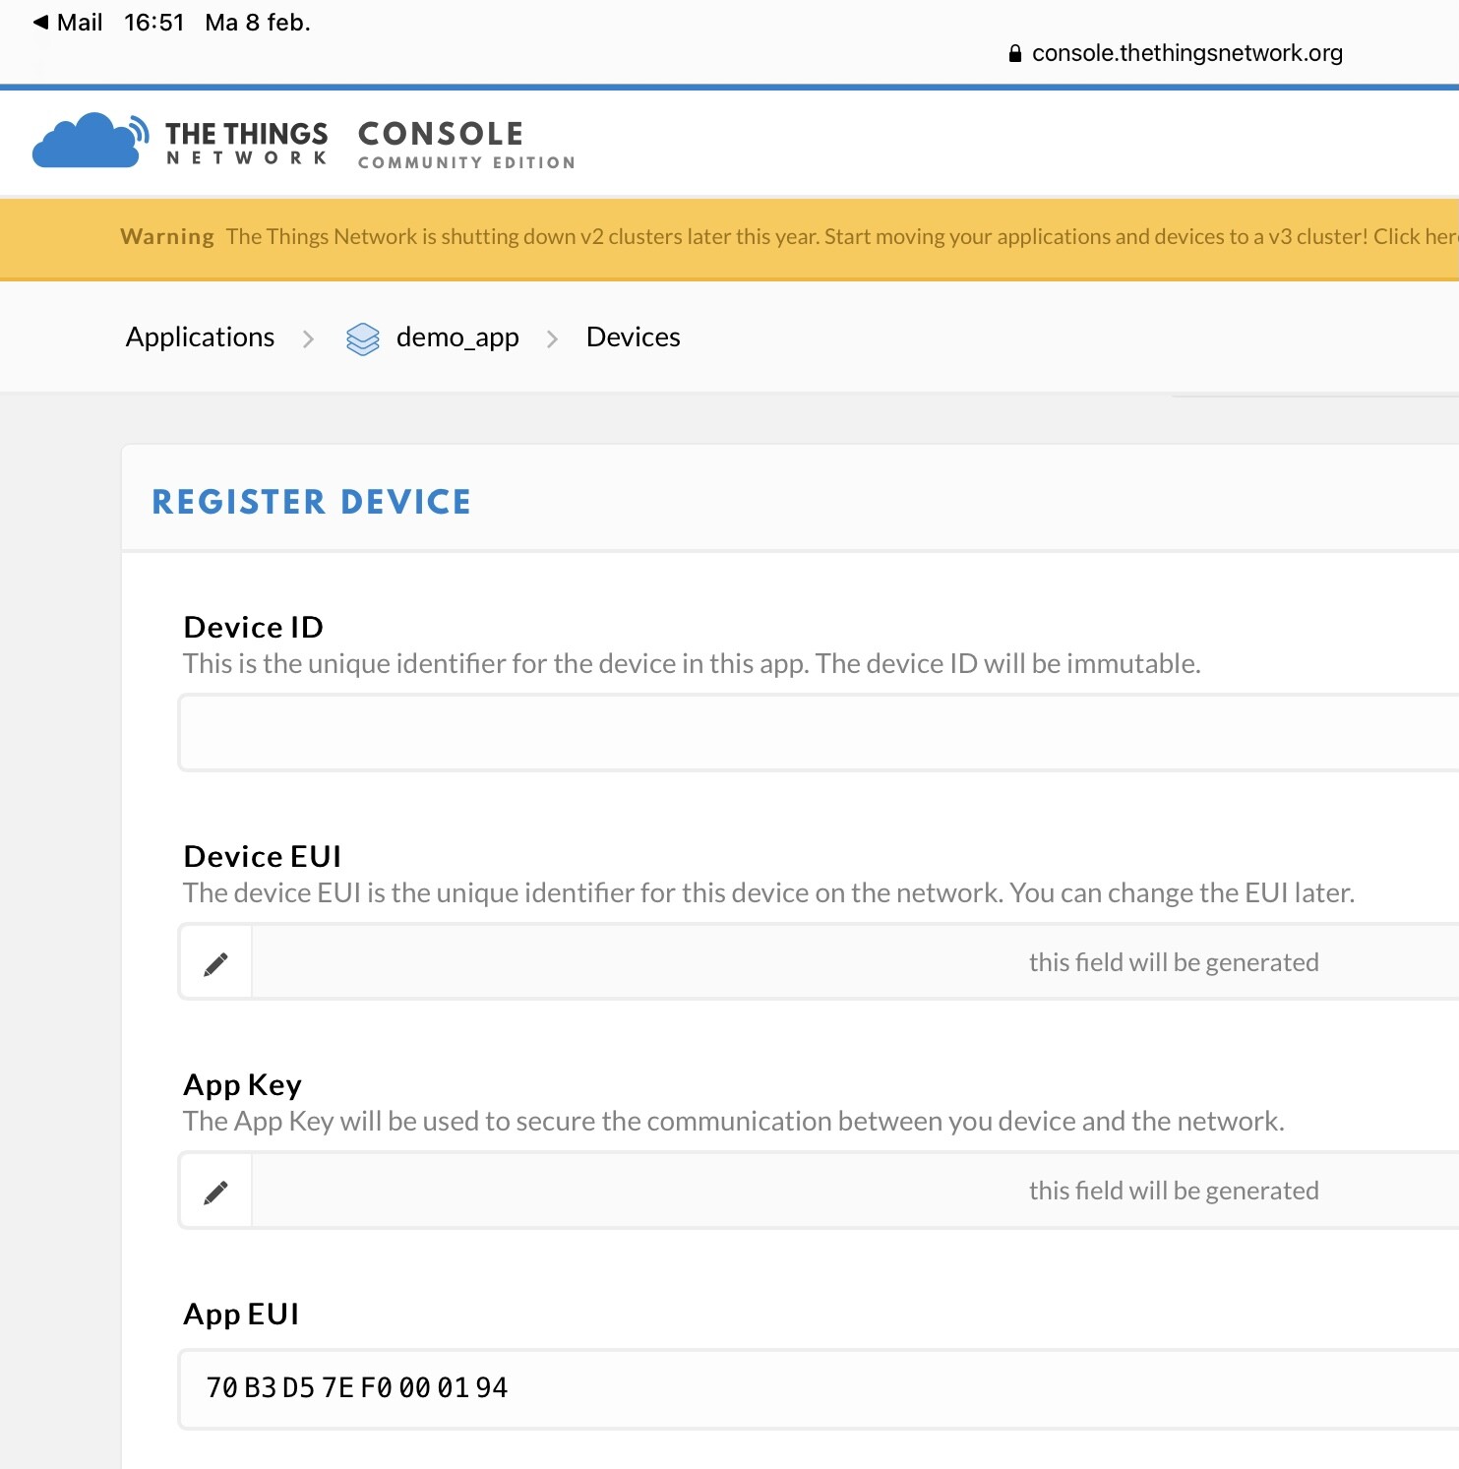Go to demo_app via breadcrumb text
This screenshot has height=1469, width=1459.
456,337
